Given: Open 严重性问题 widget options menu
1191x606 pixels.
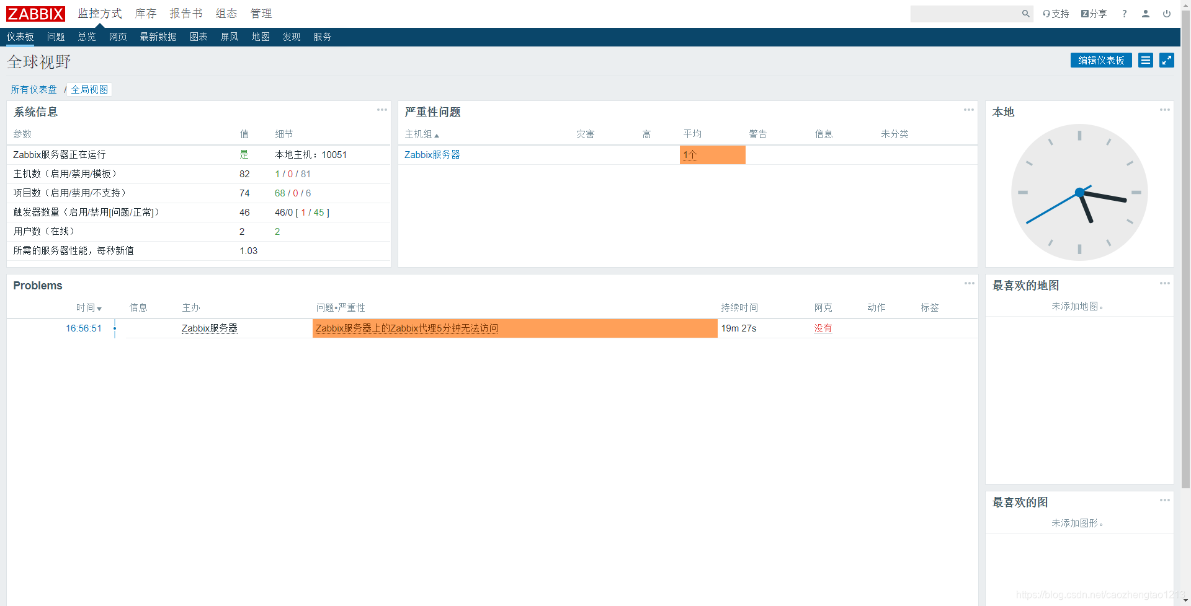Looking at the screenshot, I should click(968, 110).
